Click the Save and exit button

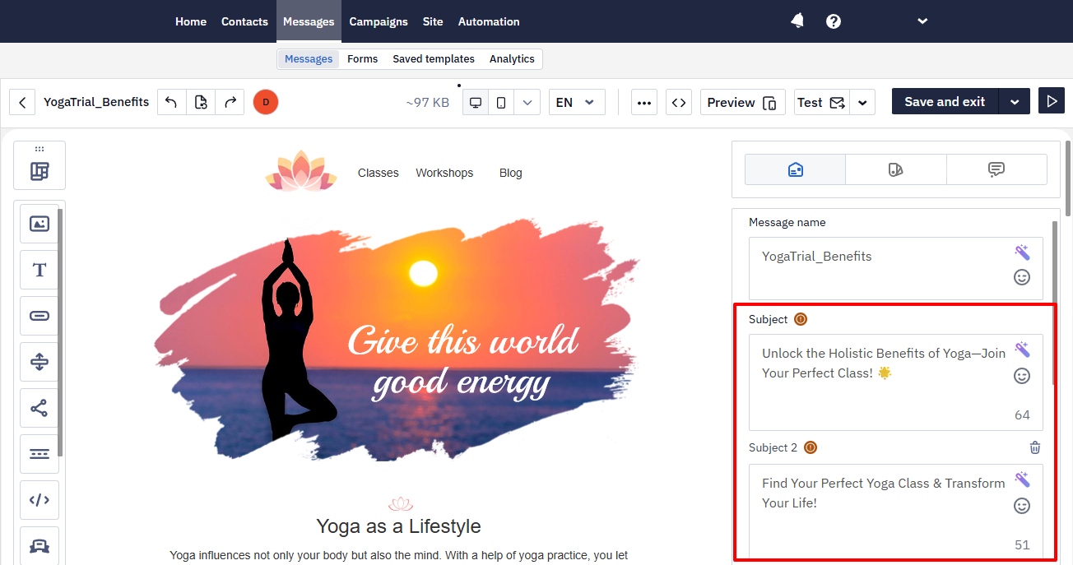(x=945, y=102)
